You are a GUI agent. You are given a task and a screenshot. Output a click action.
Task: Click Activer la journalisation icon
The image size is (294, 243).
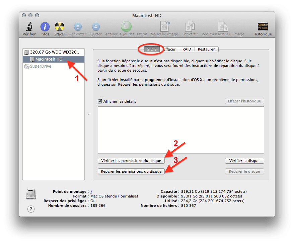[x=126, y=26]
